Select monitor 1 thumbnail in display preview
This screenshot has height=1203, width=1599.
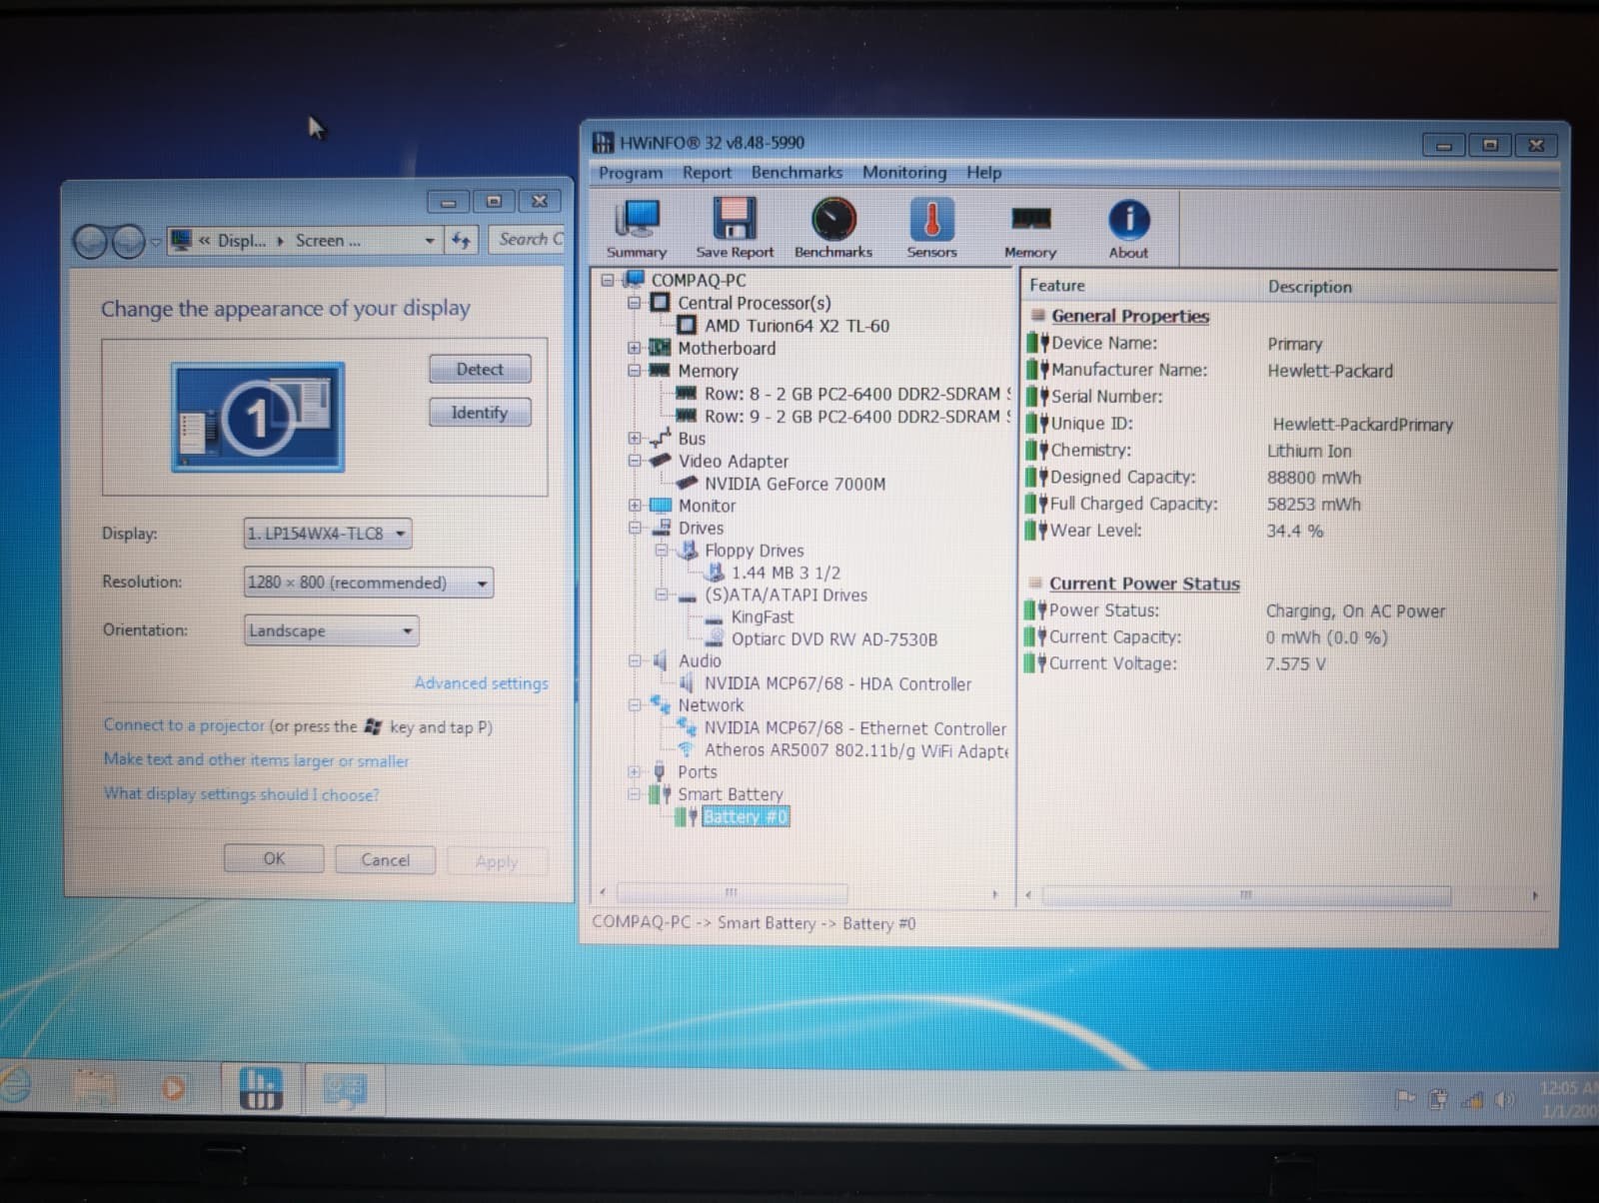point(258,418)
